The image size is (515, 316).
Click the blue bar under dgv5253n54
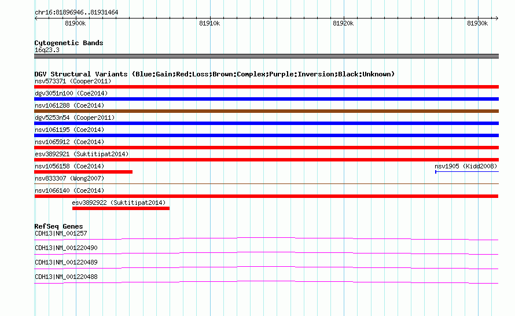(266, 123)
